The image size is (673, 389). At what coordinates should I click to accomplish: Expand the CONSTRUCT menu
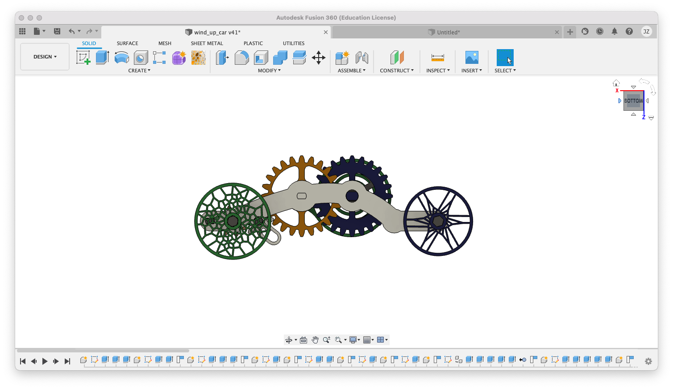397,71
